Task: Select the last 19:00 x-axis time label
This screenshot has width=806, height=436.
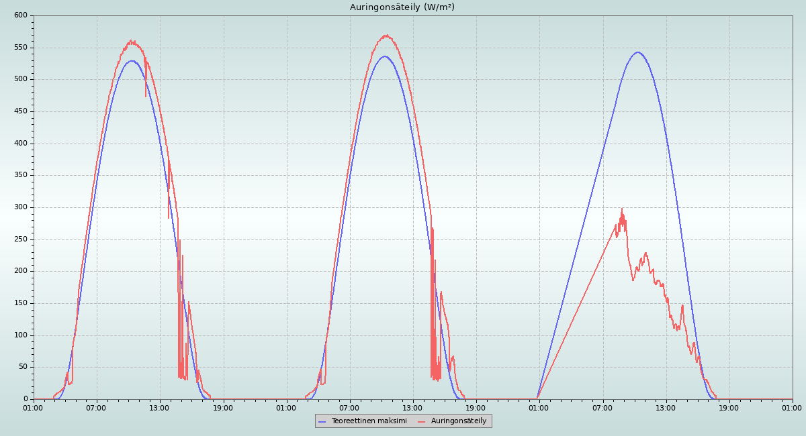Action: point(729,408)
